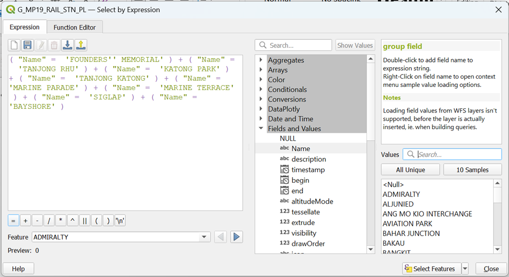The height and width of the screenshot is (277, 509).
Task: Collapse the Fields and Values group
Action: pyautogui.click(x=261, y=129)
